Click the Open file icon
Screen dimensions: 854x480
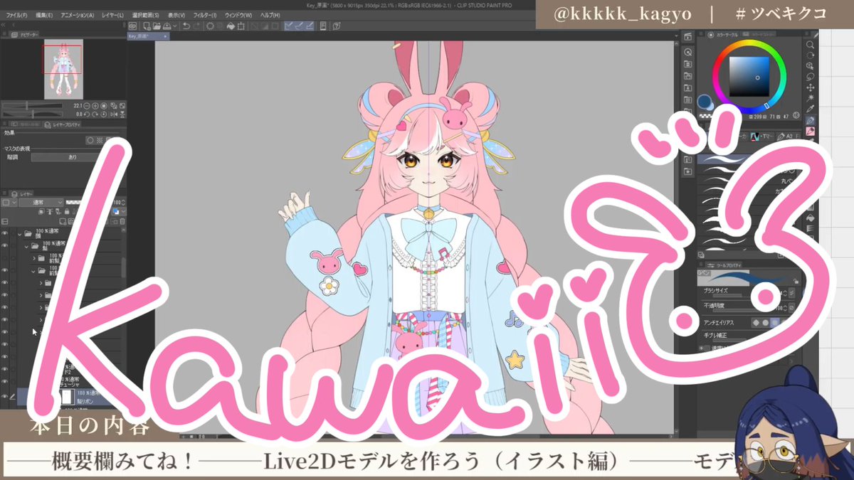[157, 26]
